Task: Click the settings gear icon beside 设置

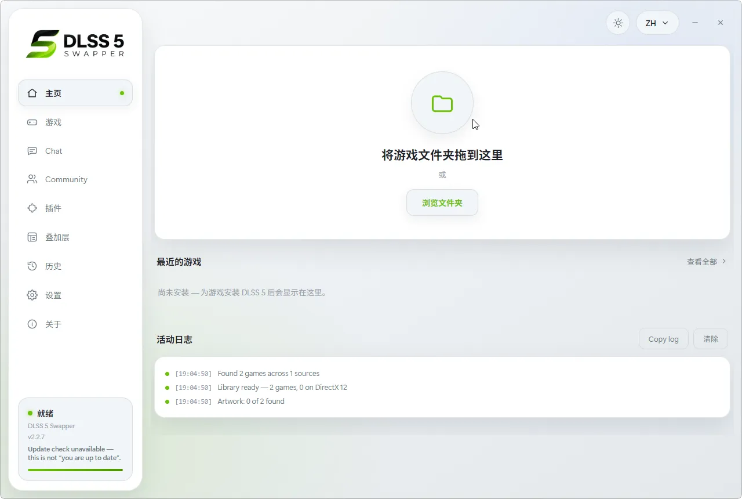Action: click(32, 295)
